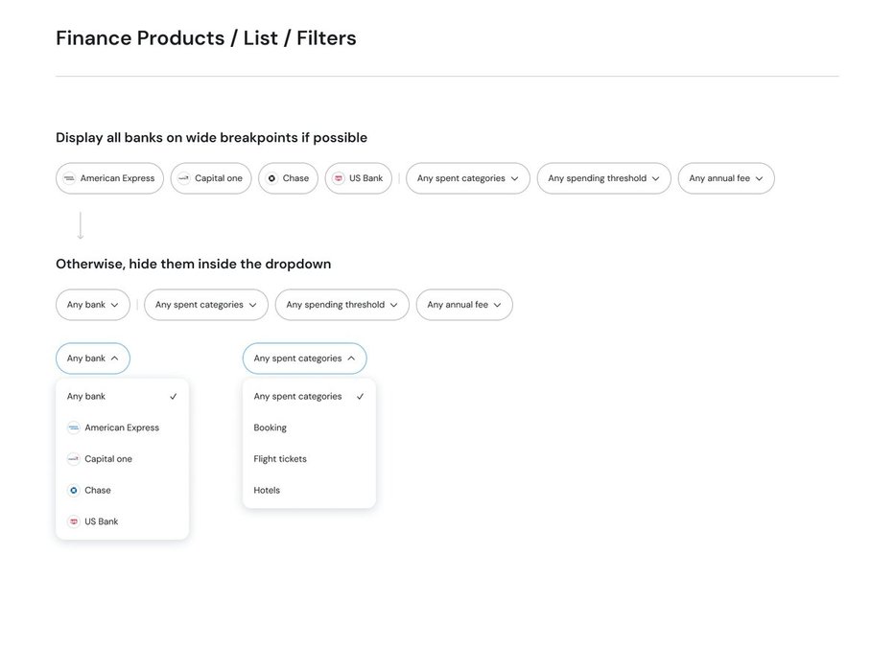Click the US Bank logo icon in the filter chip row
The height and width of the screenshot is (671, 895).
(x=339, y=178)
